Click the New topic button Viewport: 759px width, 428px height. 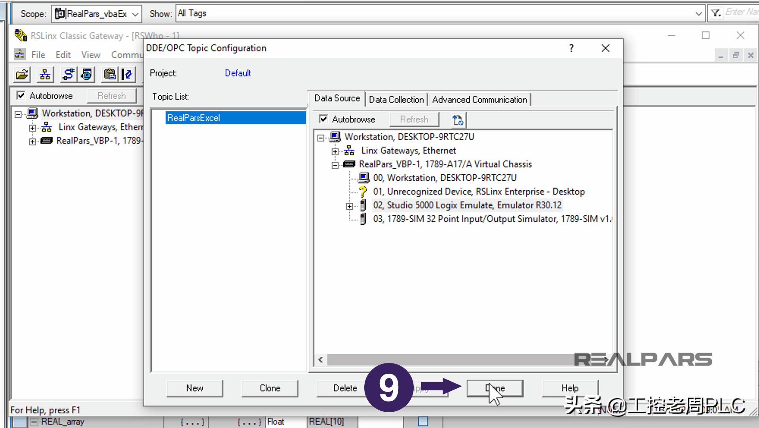(194, 388)
